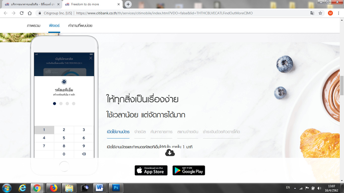This screenshot has height=193, width=344.
Task: Select the สแกนจ่ายเงิน feature tab
Action: (x=188, y=132)
